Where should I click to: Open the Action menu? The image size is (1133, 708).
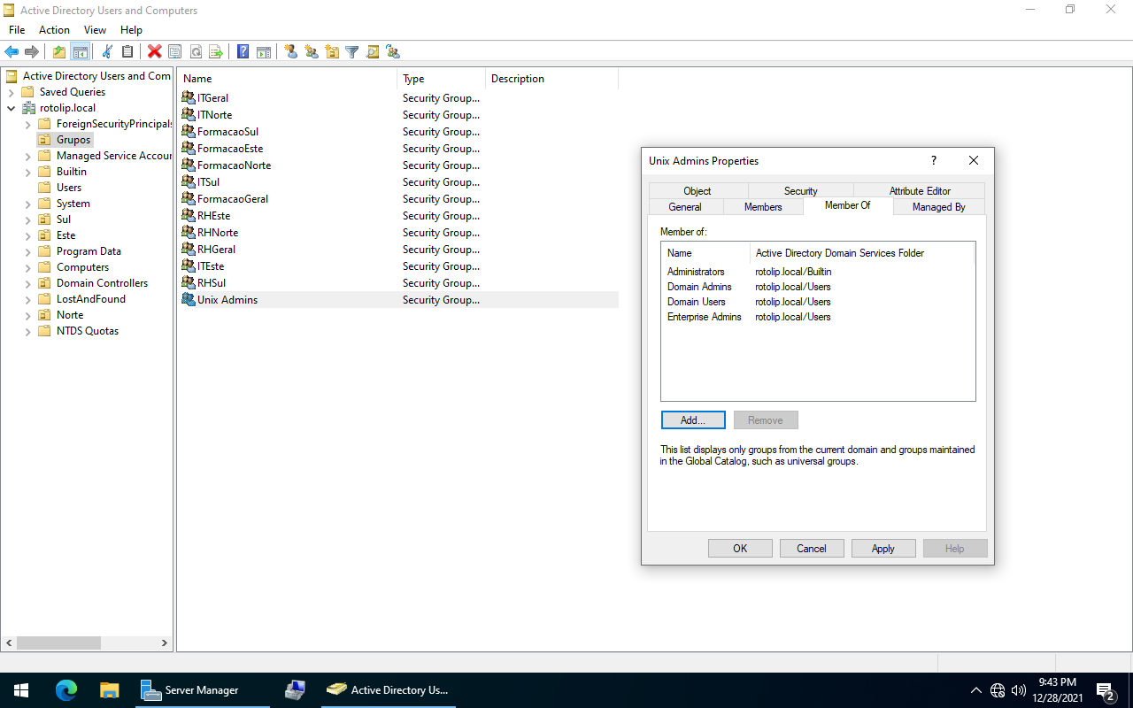(54, 30)
